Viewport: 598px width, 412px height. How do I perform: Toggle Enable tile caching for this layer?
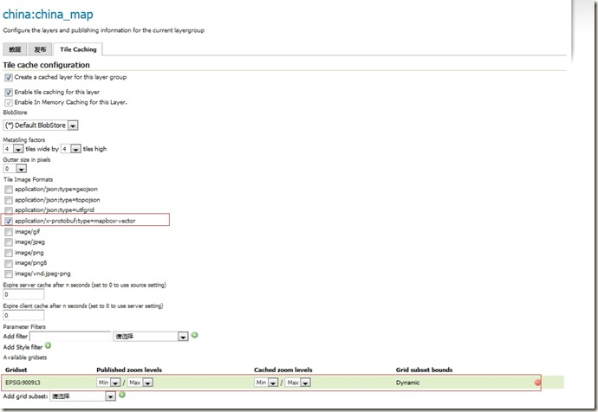pos(9,92)
